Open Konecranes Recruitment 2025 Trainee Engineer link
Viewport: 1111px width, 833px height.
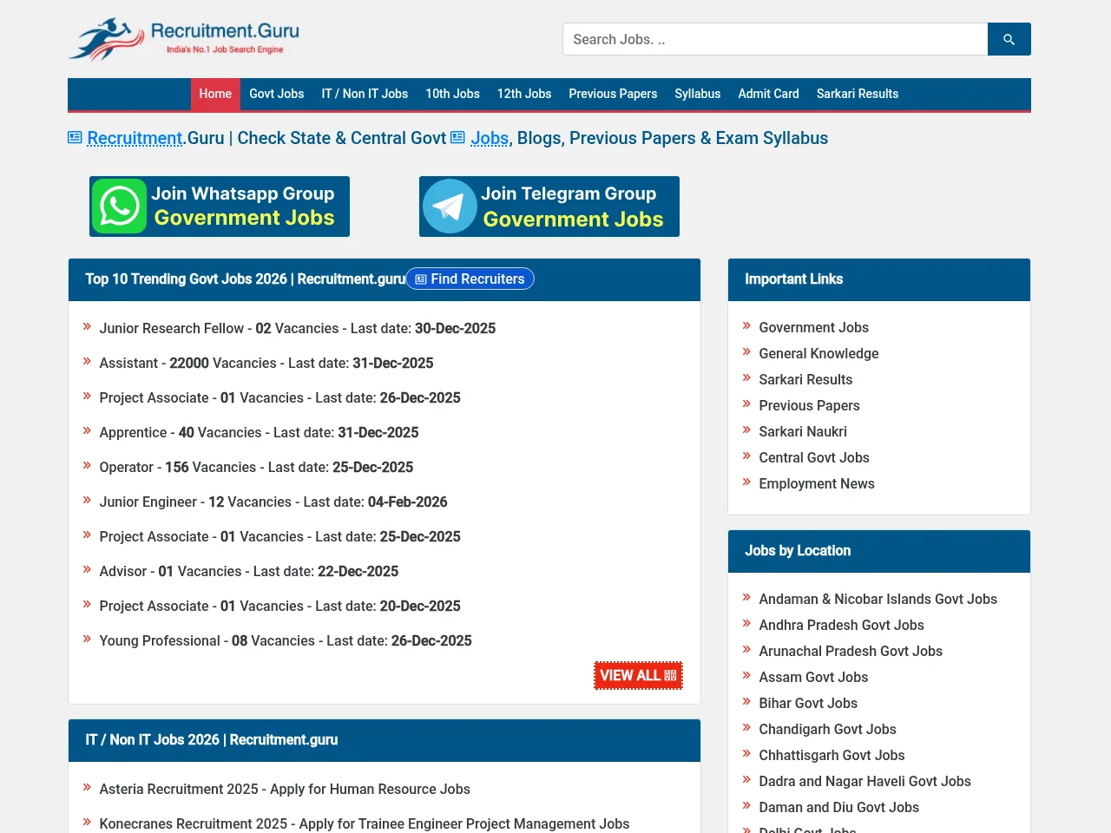[x=365, y=823]
